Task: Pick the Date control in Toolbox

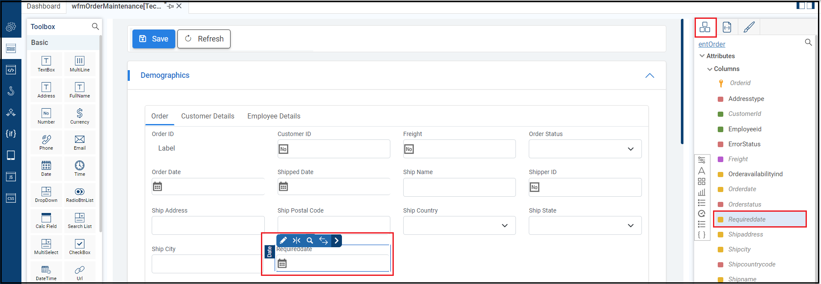Action: 46,168
